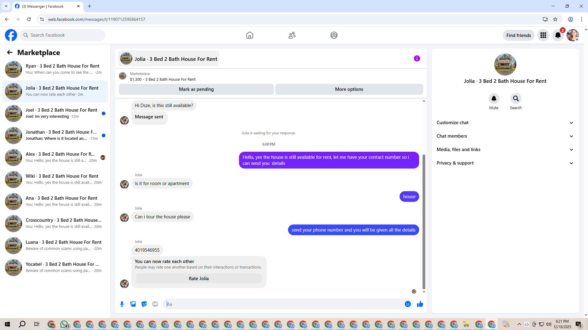Open Ana's house rental conversation
This screenshot has height=330, width=588.
(x=55, y=202)
